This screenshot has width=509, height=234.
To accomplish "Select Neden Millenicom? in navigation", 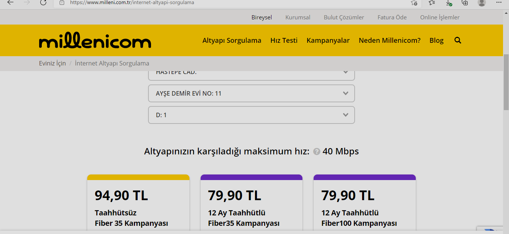I will click(x=390, y=40).
